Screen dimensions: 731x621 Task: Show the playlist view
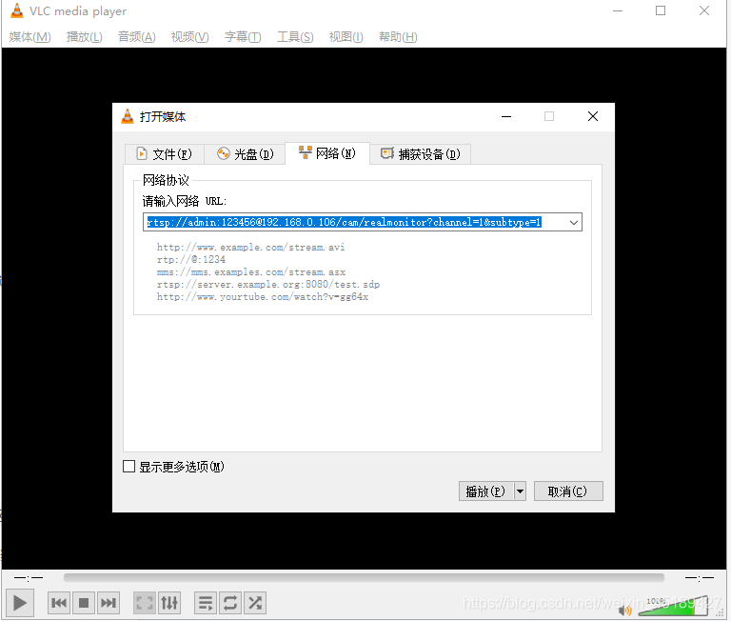click(206, 603)
